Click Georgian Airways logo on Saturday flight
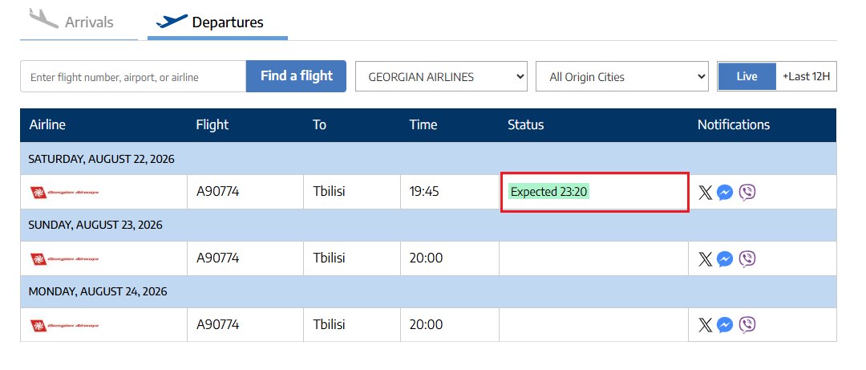The height and width of the screenshot is (370, 866). (65, 193)
